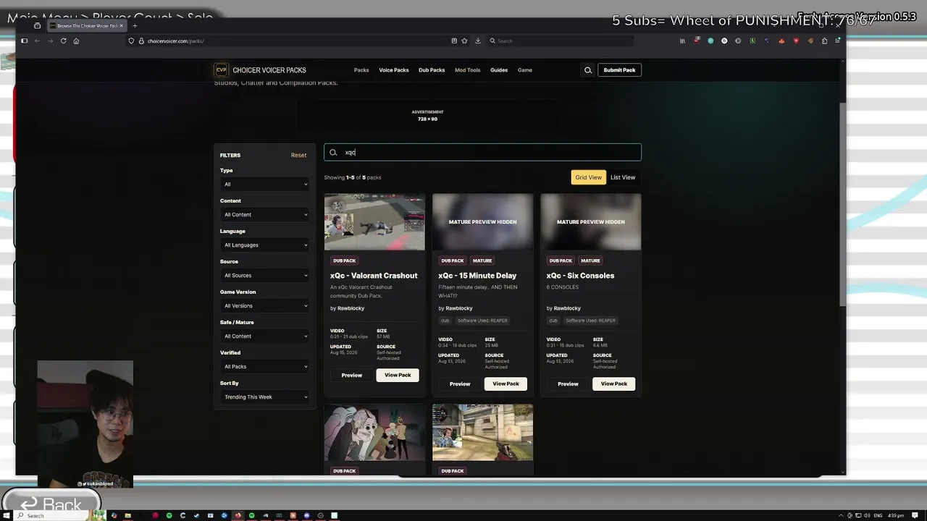Preview the xQc - Valorant Crashout pack
Screen dimensions: 927x521
[352, 375]
